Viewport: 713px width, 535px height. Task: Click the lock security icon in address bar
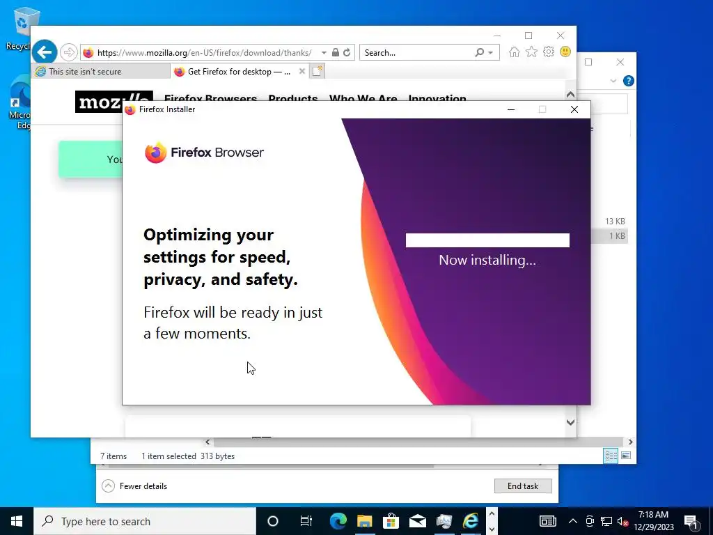point(336,52)
